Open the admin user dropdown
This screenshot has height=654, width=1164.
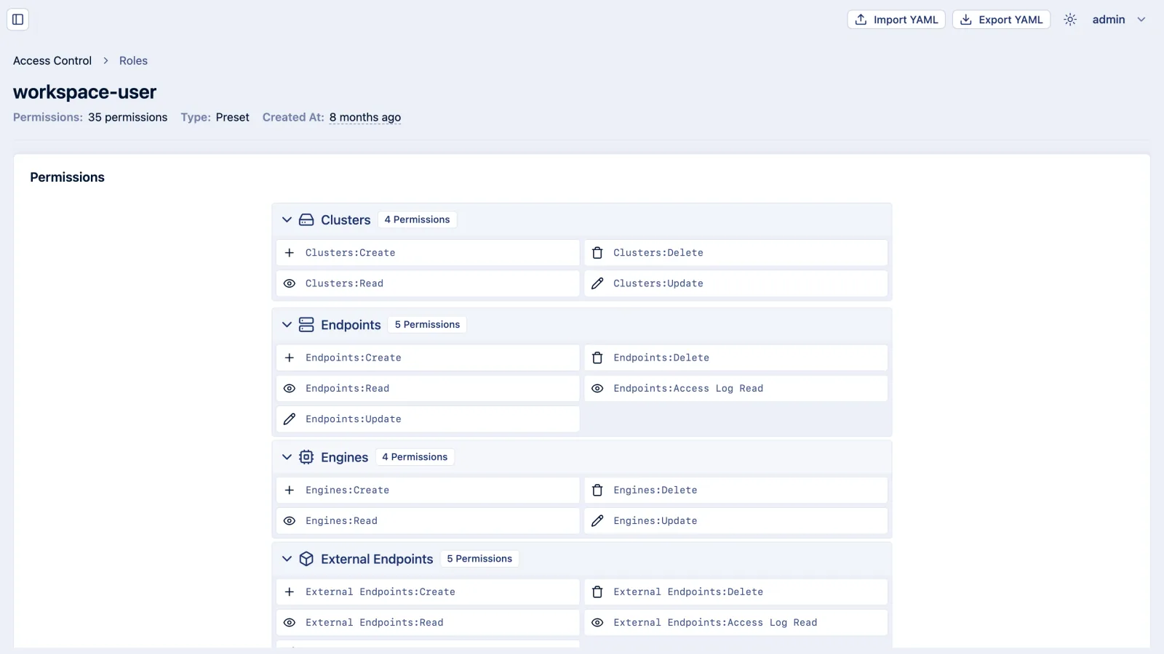[x=1119, y=20]
